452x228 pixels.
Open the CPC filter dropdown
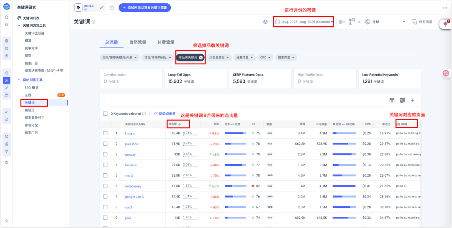tap(265, 58)
